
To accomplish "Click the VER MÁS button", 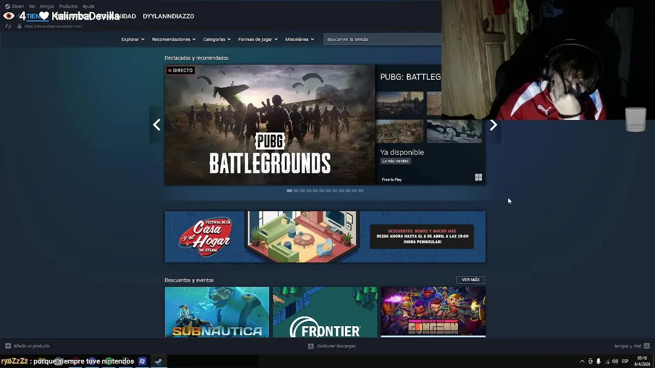I will click(470, 280).
